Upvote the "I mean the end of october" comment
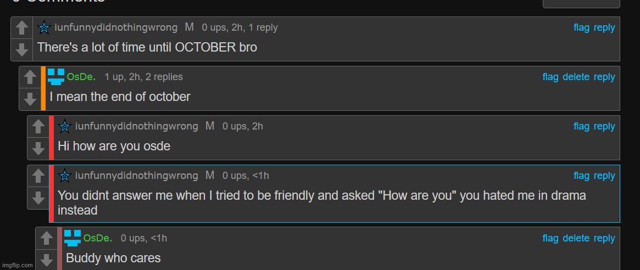640x270 pixels. (x=30, y=77)
